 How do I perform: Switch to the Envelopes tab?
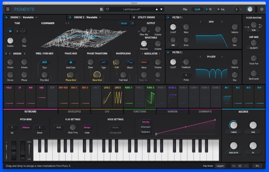74,111
